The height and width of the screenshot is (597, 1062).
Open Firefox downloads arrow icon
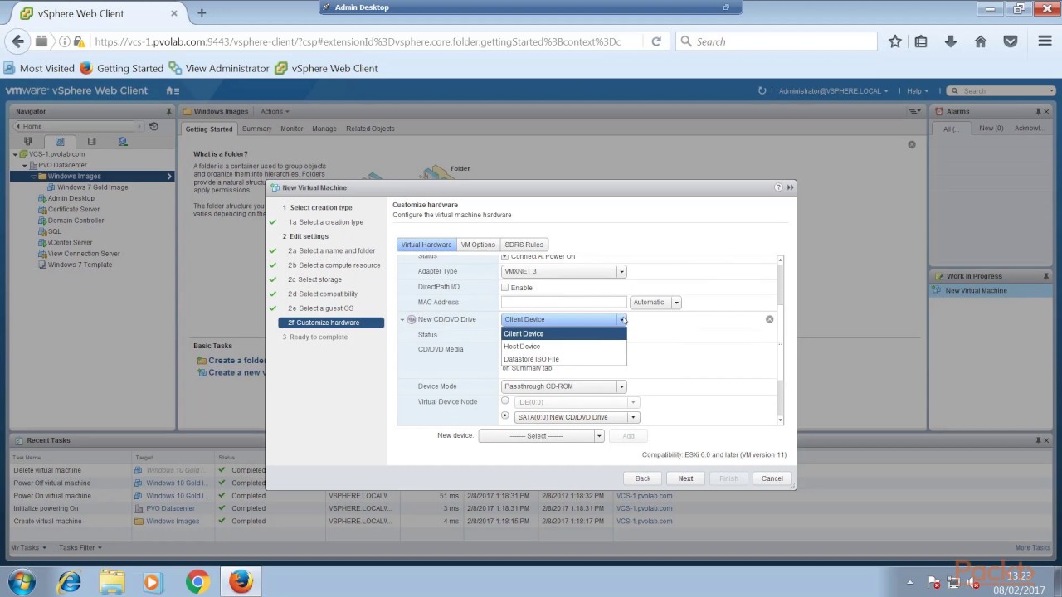click(x=951, y=41)
